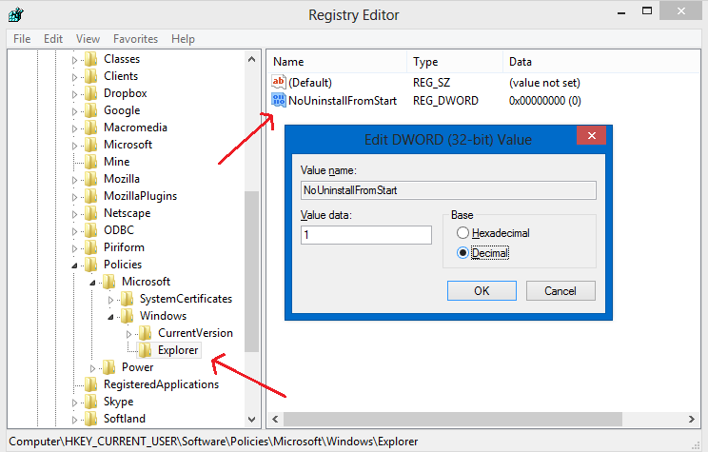Click the 0x00000000 (0) data cell
The height and width of the screenshot is (452, 708).
545,100
